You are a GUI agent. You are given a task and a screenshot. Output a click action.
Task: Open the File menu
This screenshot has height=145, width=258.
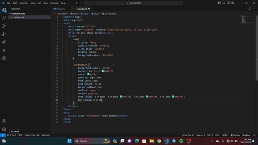point(9,3)
